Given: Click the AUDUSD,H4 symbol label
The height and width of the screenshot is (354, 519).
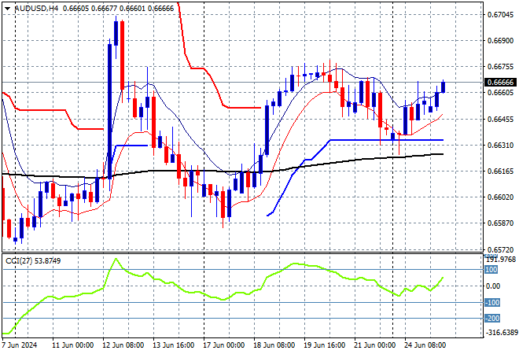Looking at the screenshot, I should (x=28, y=7).
